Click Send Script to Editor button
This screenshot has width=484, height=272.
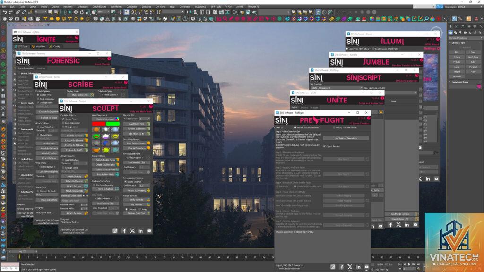[x=401, y=214]
